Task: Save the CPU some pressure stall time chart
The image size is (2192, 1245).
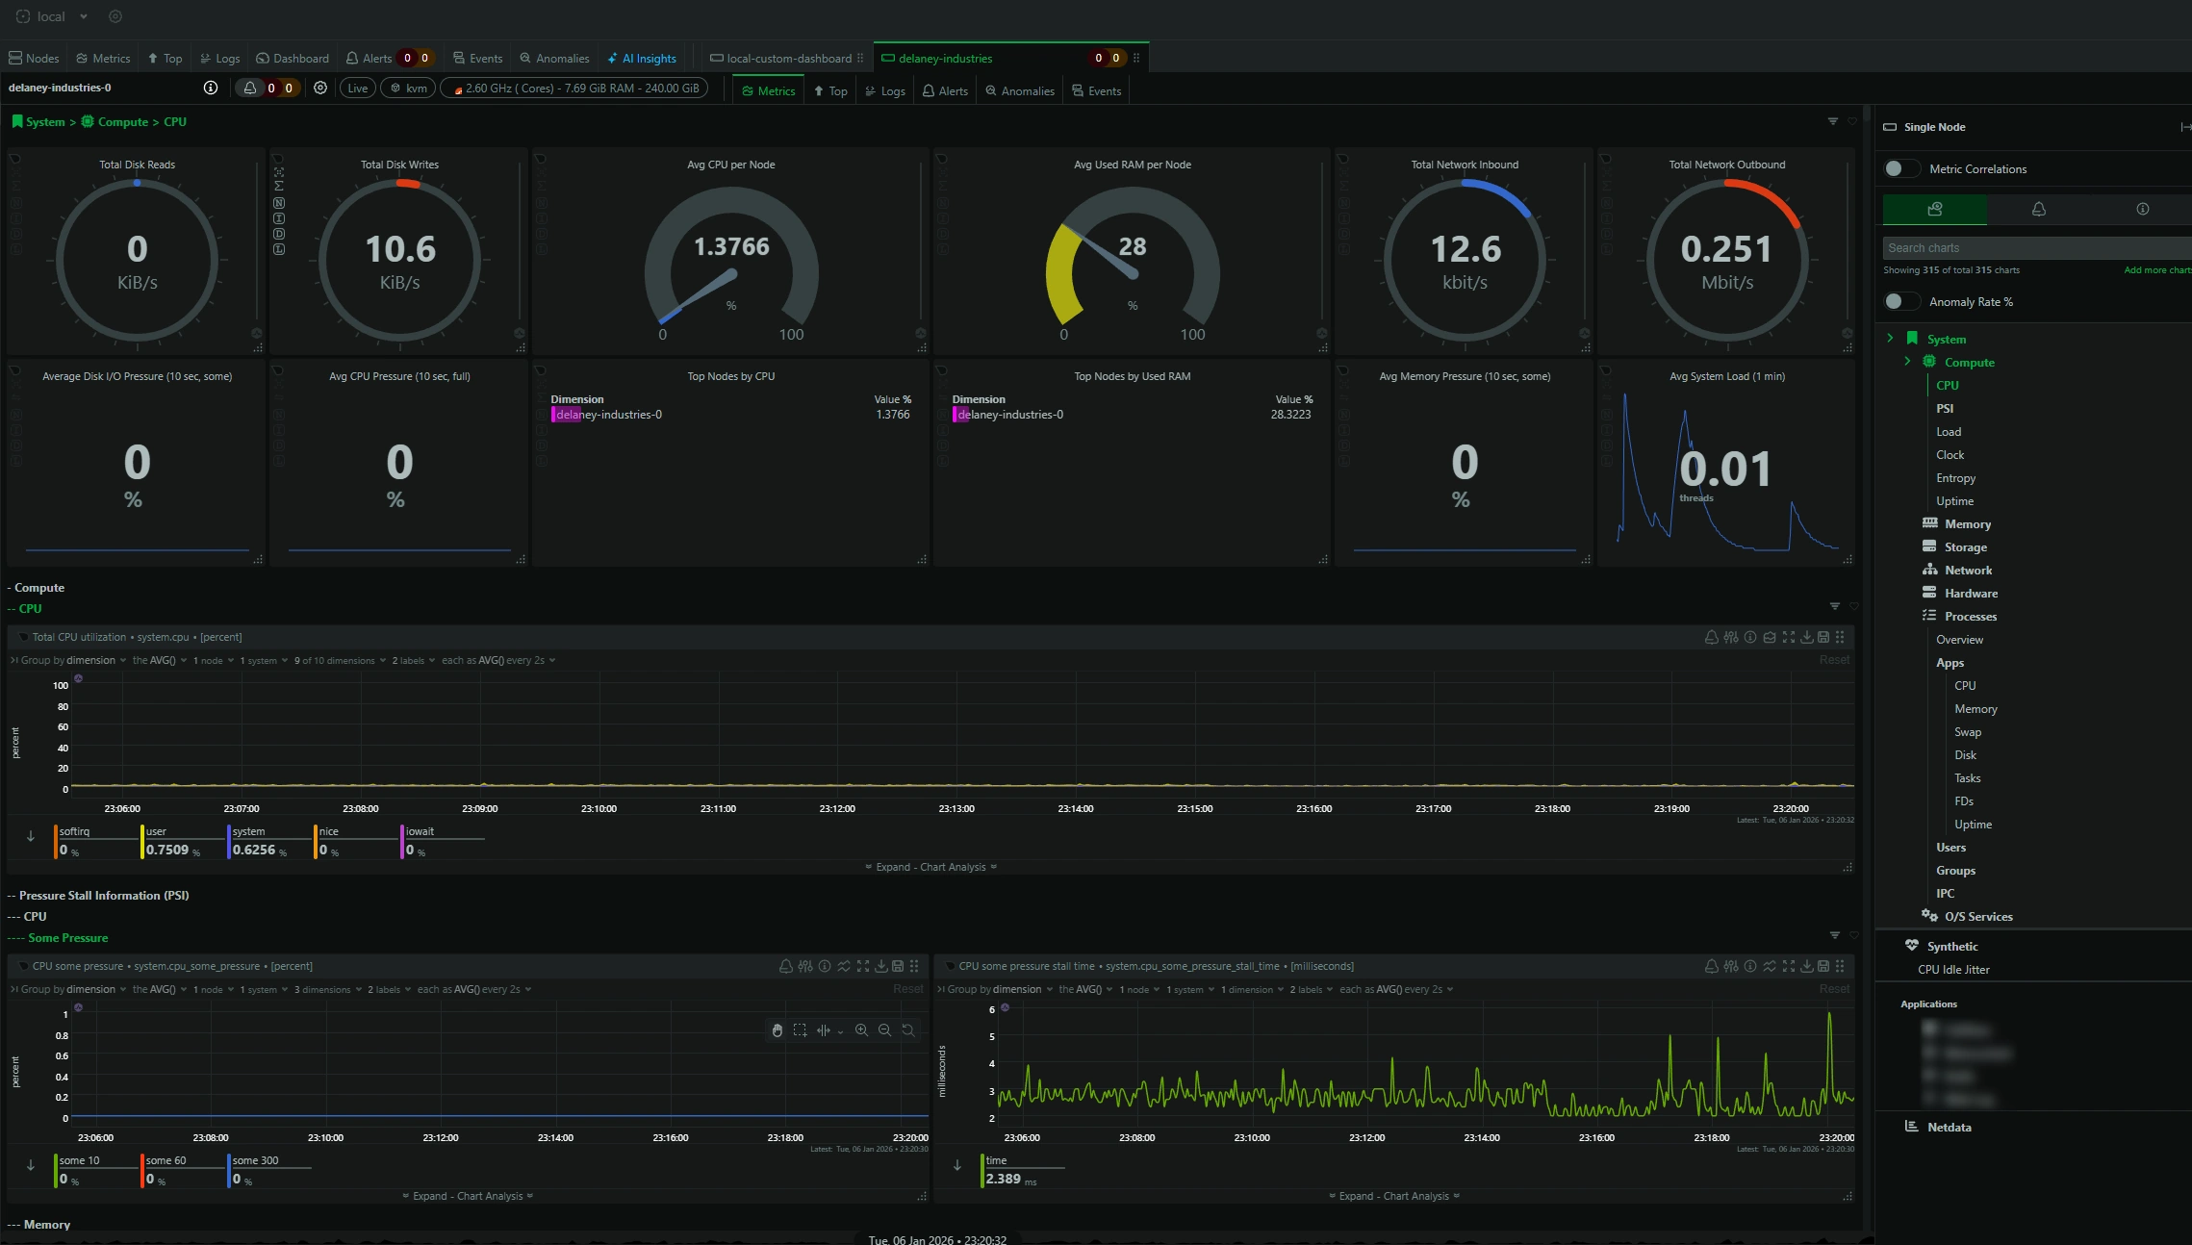Action: coord(1825,966)
